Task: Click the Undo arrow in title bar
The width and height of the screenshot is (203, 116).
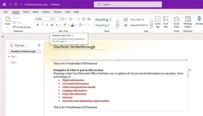Action: point(16,4)
